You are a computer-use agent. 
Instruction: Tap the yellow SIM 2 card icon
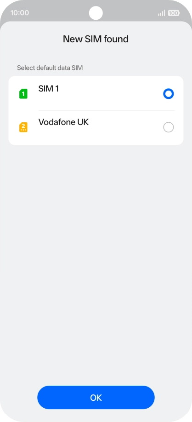[x=23, y=127]
